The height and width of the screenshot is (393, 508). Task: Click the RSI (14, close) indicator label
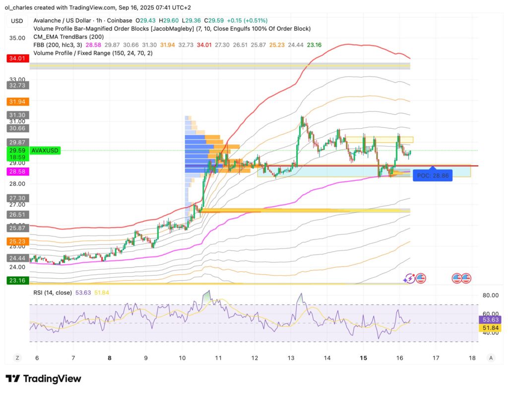pyautogui.click(x=53, y=293)
